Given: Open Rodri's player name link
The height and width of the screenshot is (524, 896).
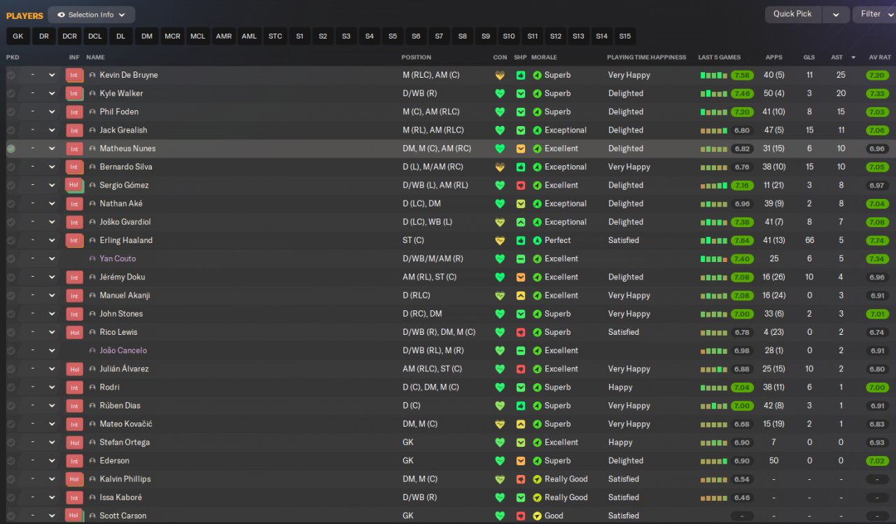Looking at the screenshot, I should (x=109, y=387).
